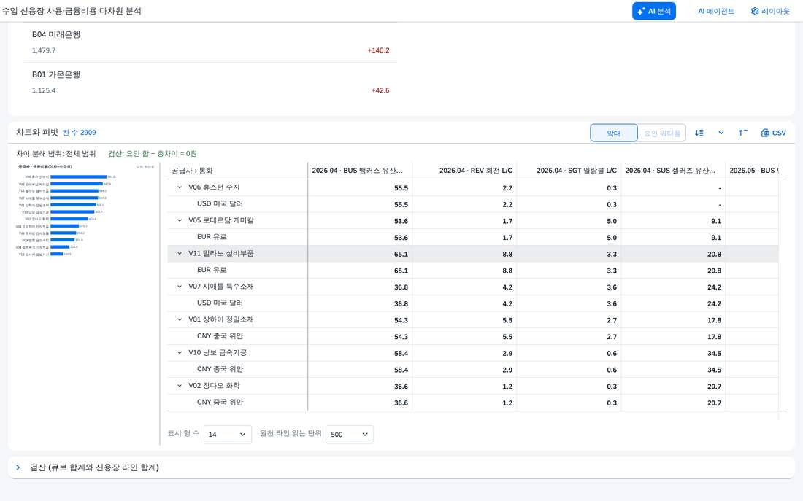The width and height of the screenshot is (803, 501).
Task: Click the 2026.04 · SGT 일람불 L/C column header
Action: click(x=569, y=171)
